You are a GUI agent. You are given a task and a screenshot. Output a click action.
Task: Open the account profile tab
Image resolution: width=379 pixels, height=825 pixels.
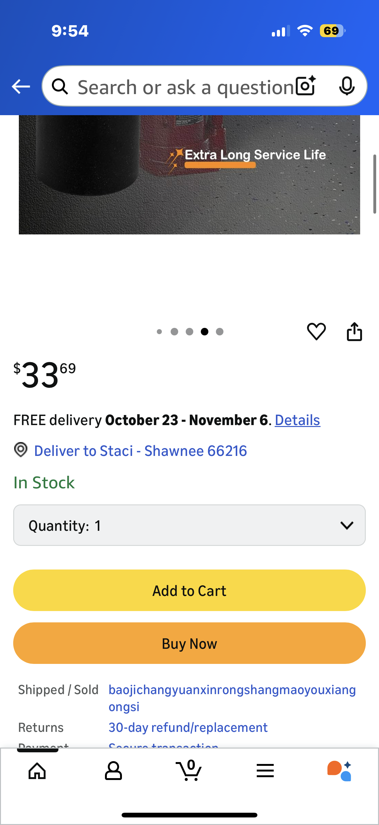tap(113, 771)
